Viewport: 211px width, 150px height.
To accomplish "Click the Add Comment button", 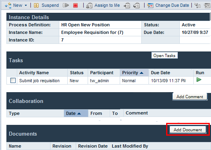I will [x=190, y=97].
